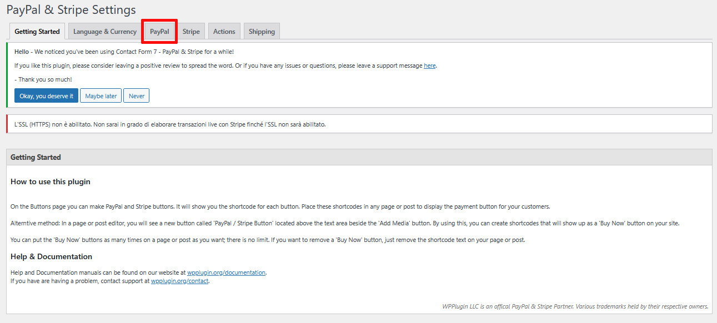
Task: Open the support message 'here' link
Action: (429, 65)
